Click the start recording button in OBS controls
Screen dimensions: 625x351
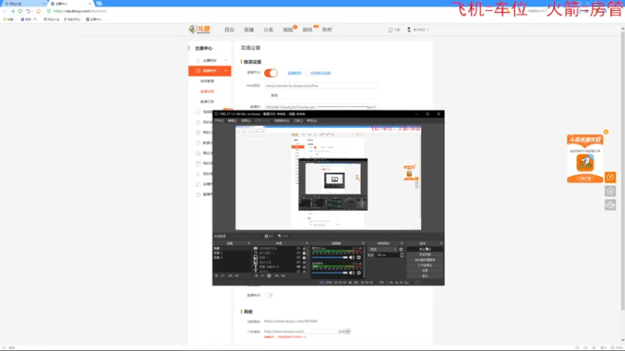(x=425, y=254)
